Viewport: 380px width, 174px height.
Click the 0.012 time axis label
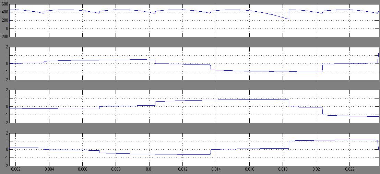(x=182, y=169)
